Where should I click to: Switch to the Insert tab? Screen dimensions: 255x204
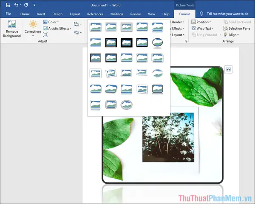pos(41,14)
